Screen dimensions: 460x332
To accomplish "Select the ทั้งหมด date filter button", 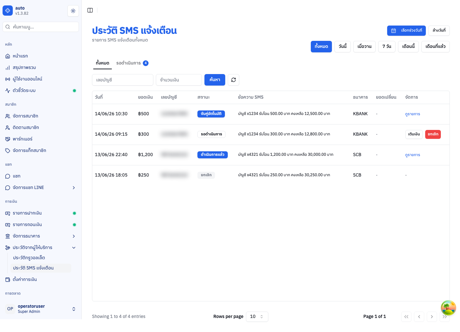I will (x=321, y=47).
